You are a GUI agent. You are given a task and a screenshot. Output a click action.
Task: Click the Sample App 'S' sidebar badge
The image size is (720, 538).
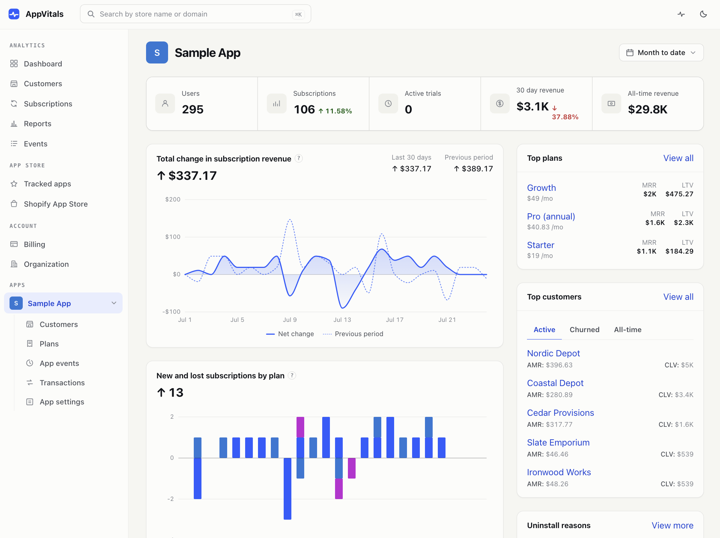pos(16,303)
